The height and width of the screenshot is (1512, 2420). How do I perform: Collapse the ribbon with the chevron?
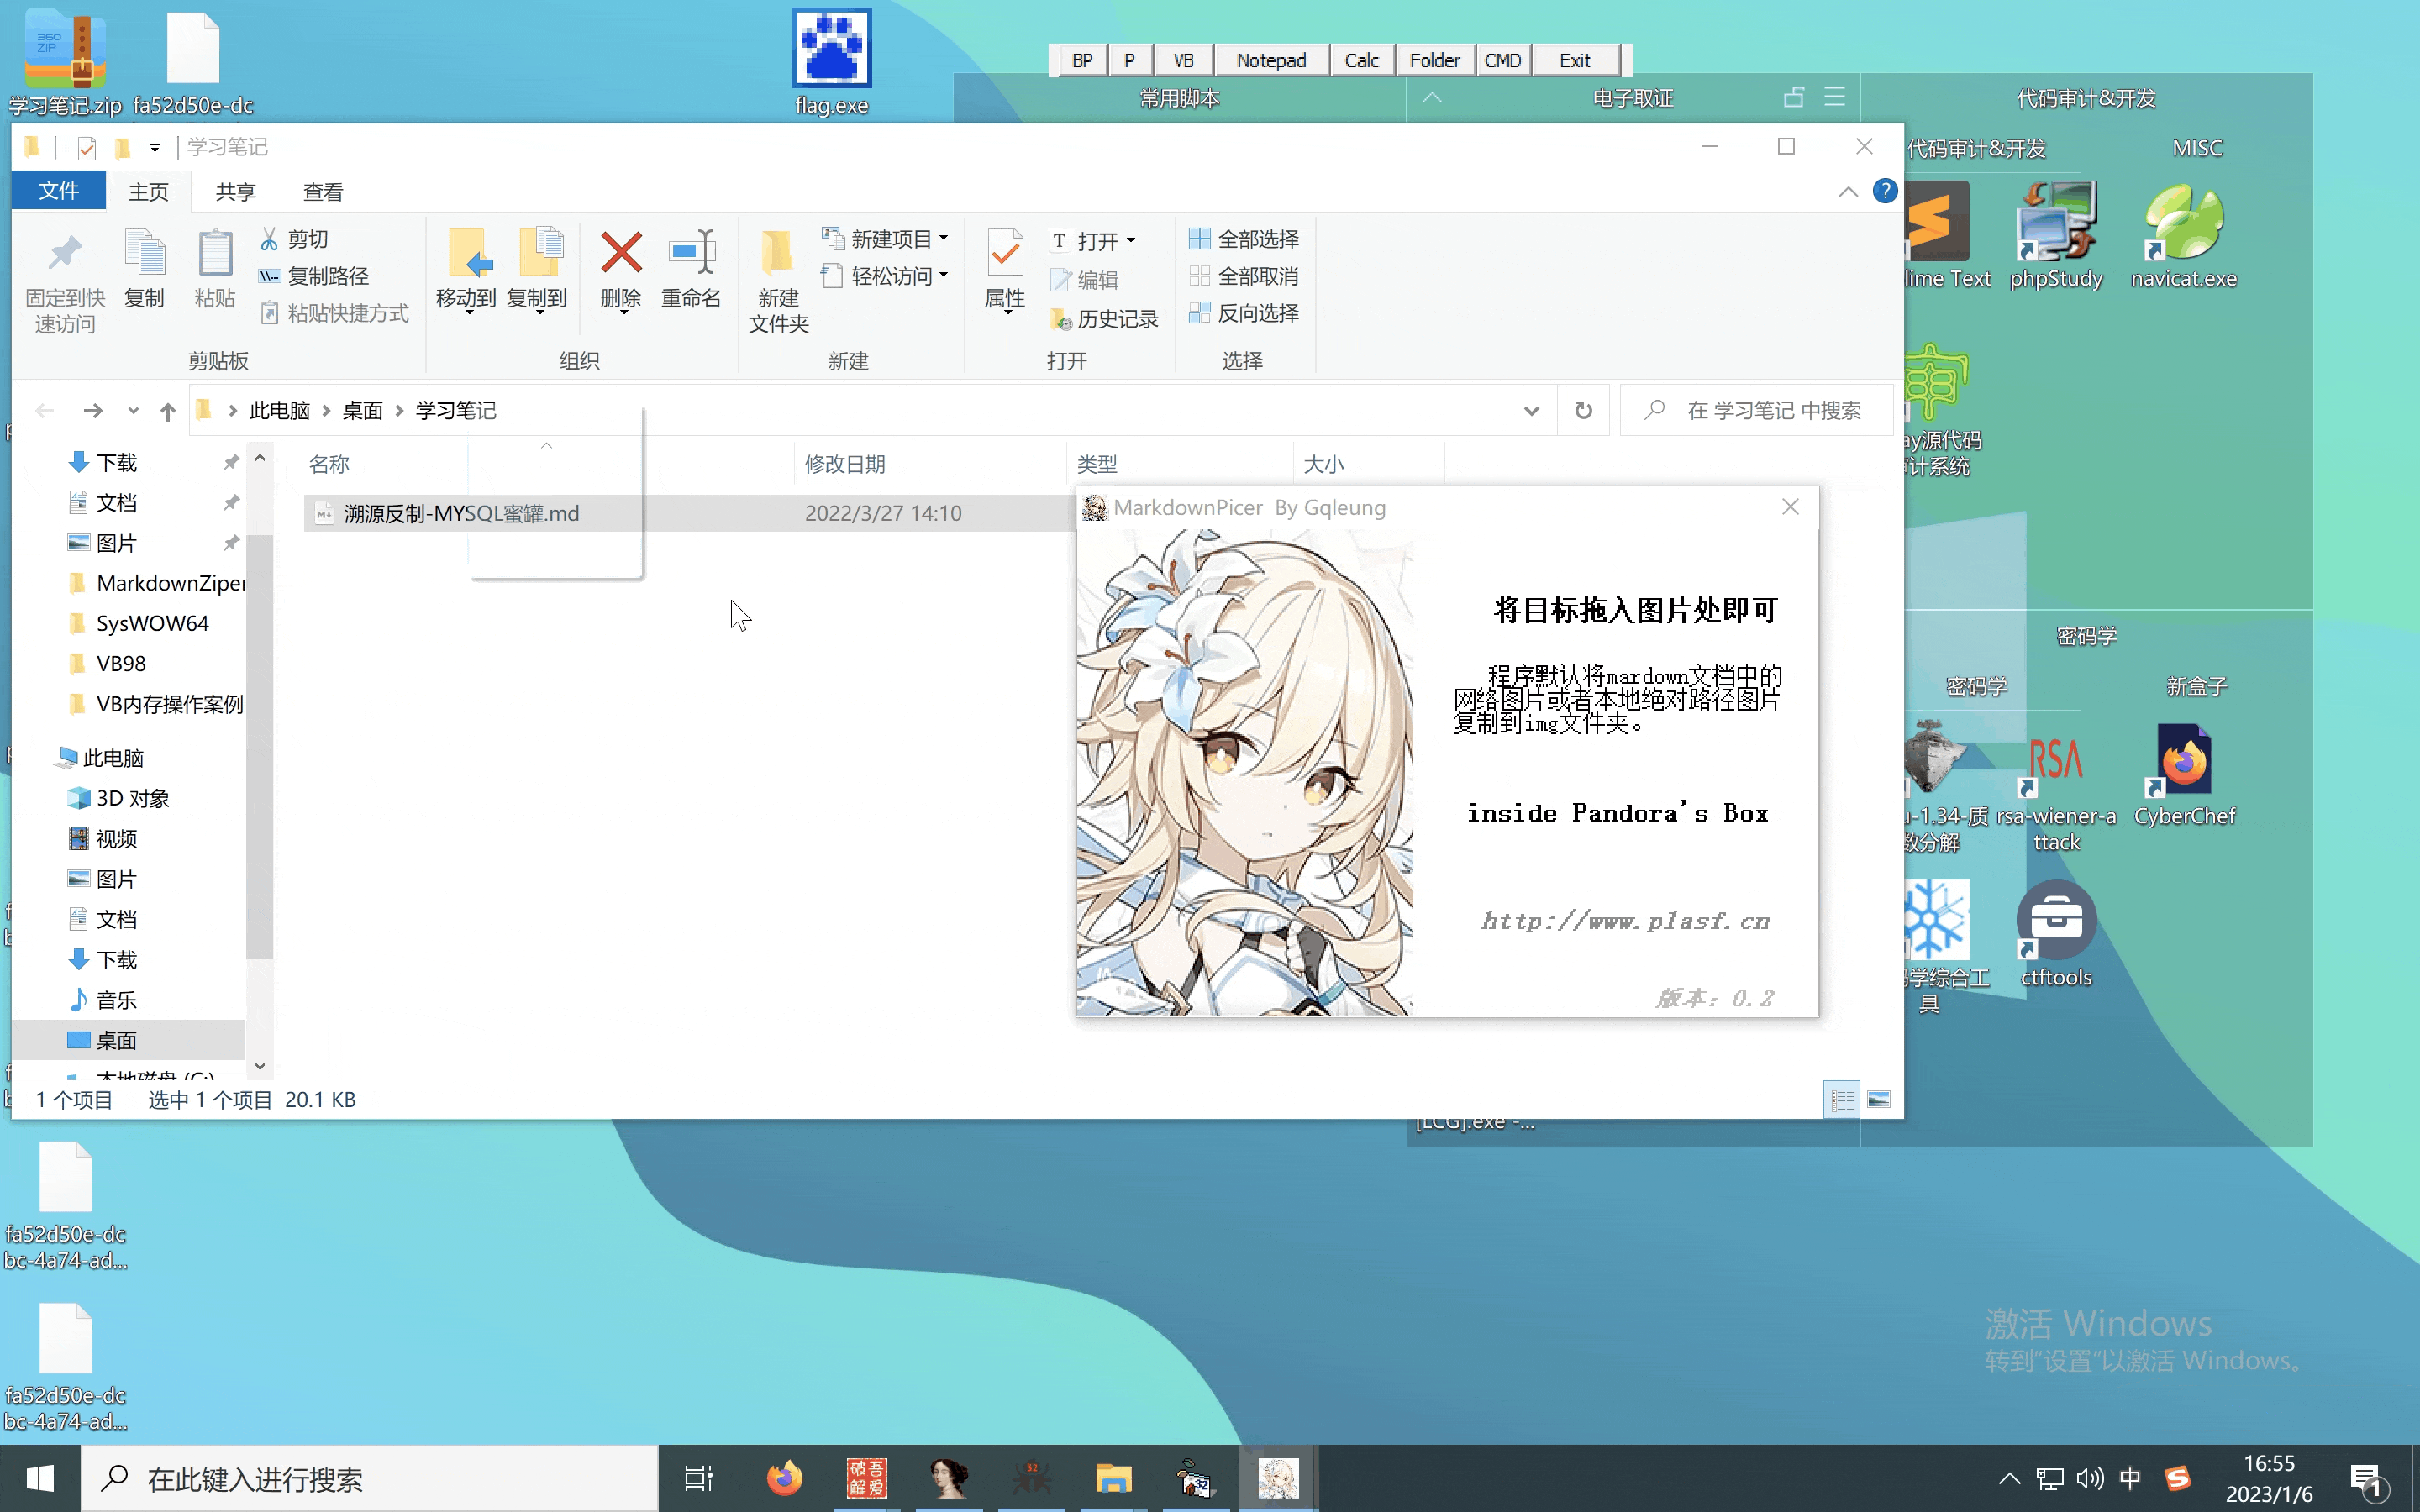click(1847, 192)
